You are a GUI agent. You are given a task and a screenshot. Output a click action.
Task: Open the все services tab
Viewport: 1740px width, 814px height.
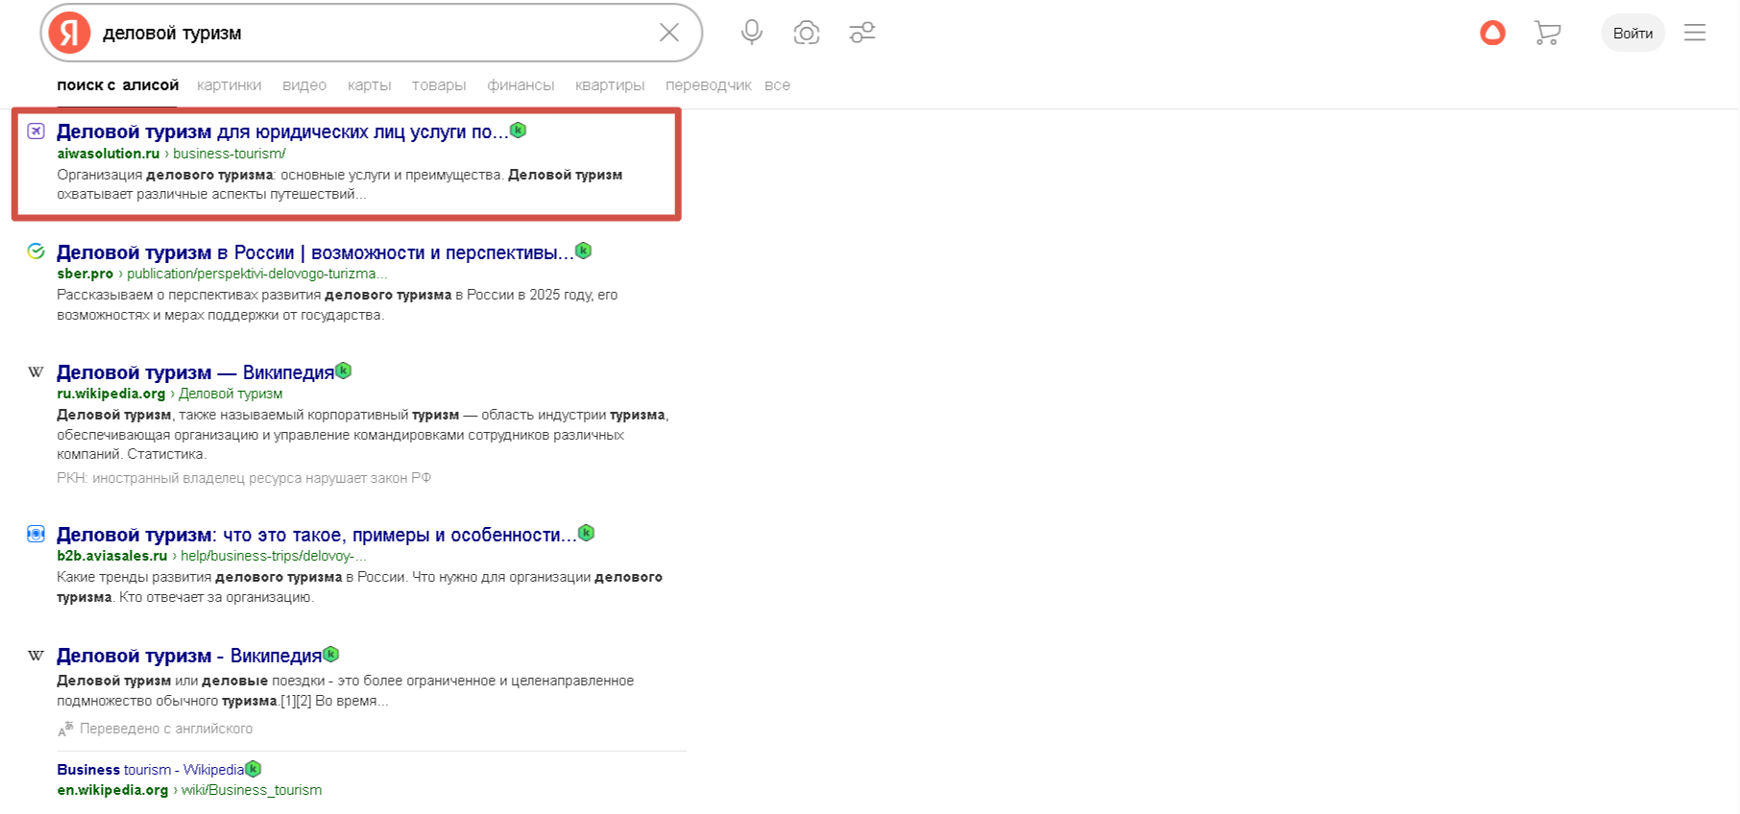[777, 85]
